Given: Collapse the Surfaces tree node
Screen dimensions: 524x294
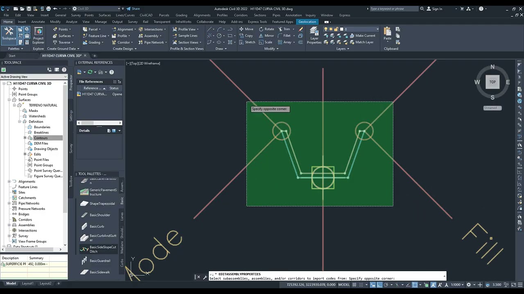Looking at the screenshot, I should coord(9,100).
